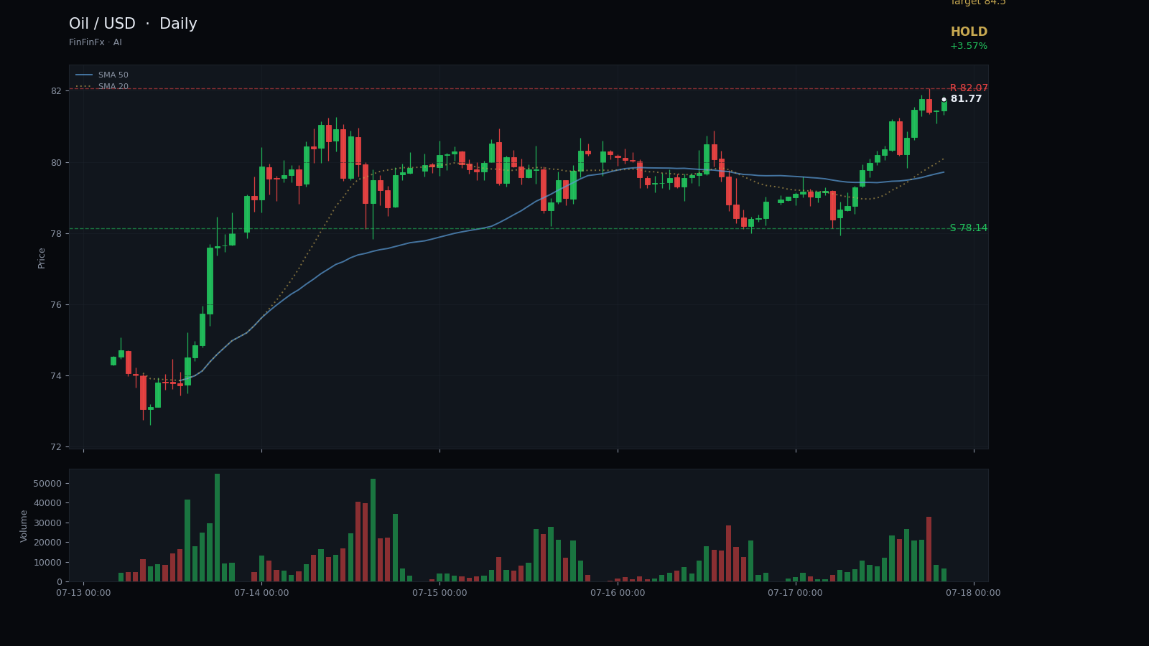
Task: Click the 'SMA 50' legend entry
Action: [102, 75]
